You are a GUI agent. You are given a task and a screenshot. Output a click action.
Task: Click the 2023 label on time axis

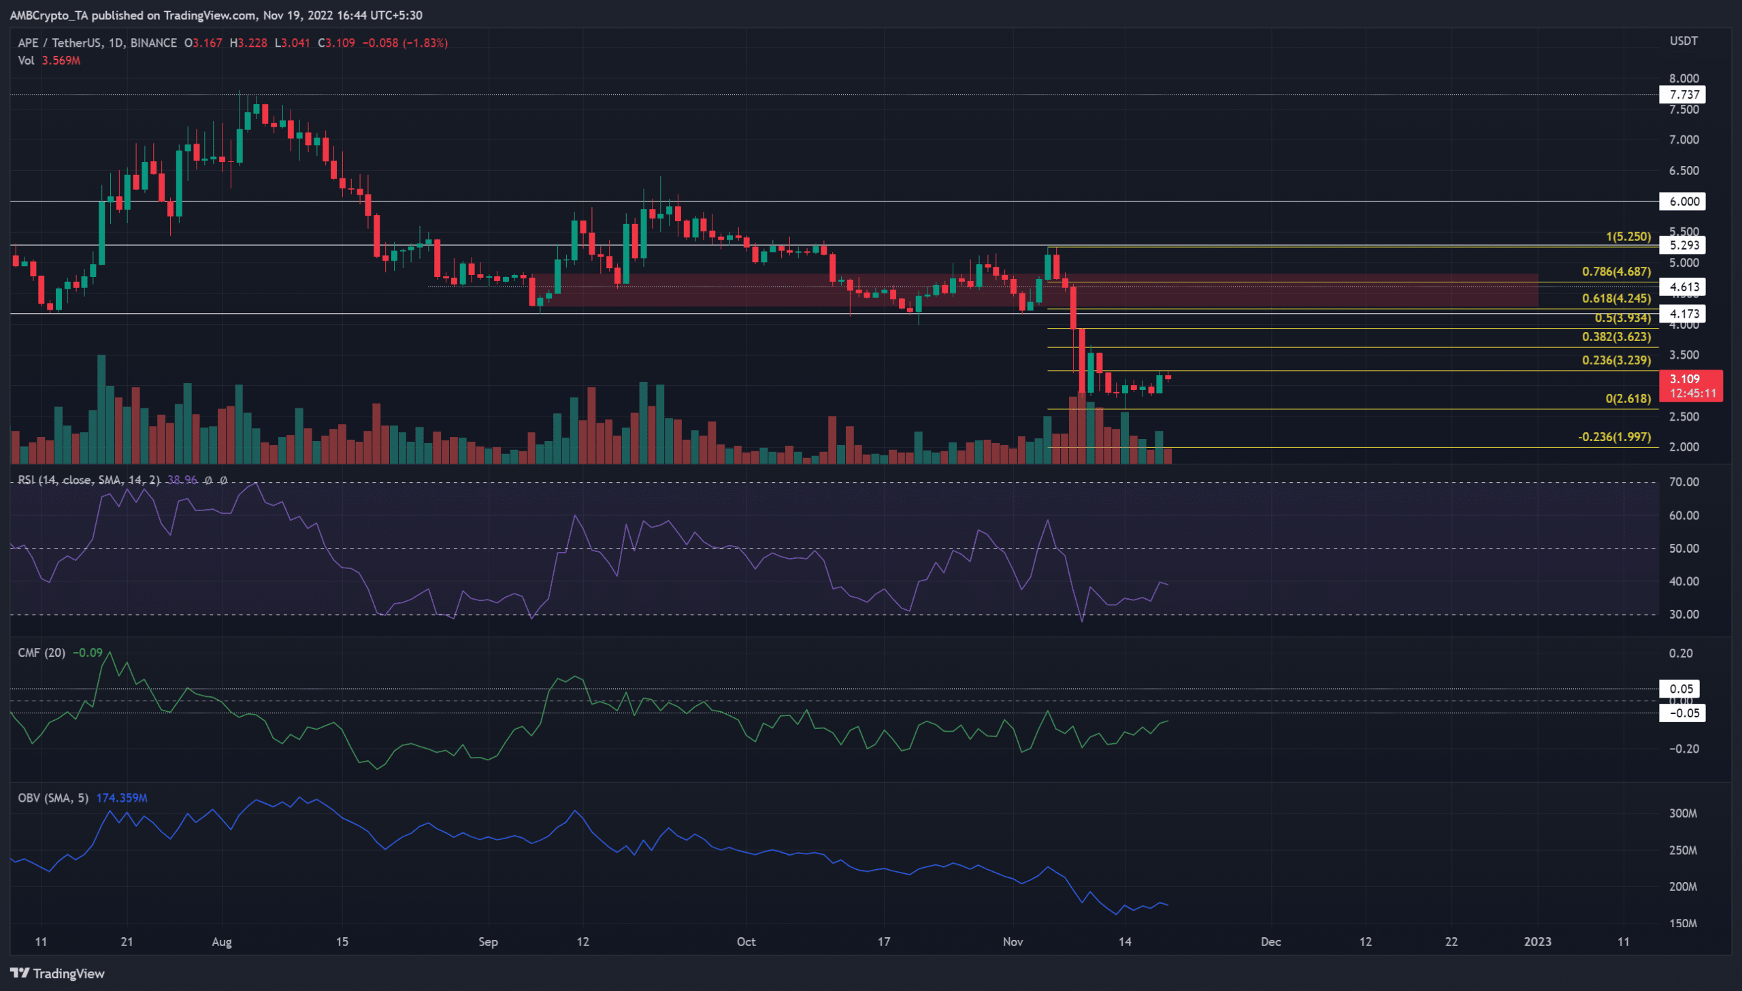(1538, 942)
